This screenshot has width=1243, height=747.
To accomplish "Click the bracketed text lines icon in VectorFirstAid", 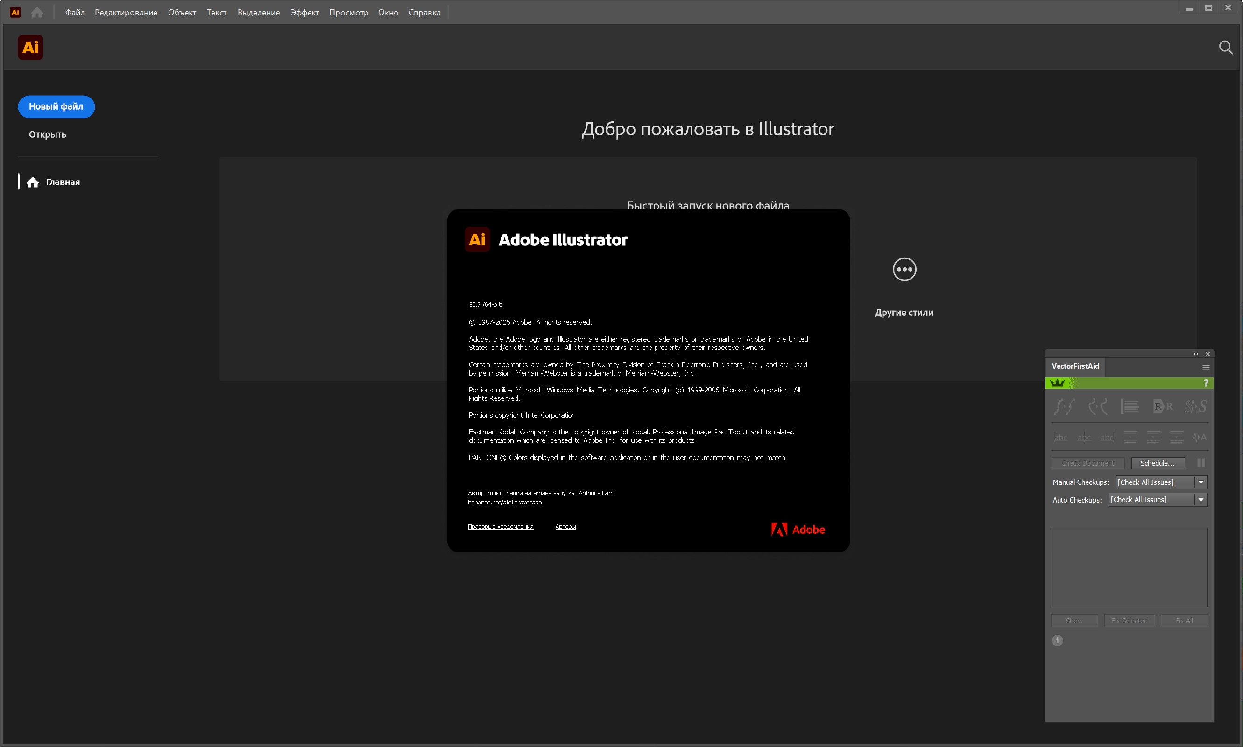I will tap(1130, 406).
